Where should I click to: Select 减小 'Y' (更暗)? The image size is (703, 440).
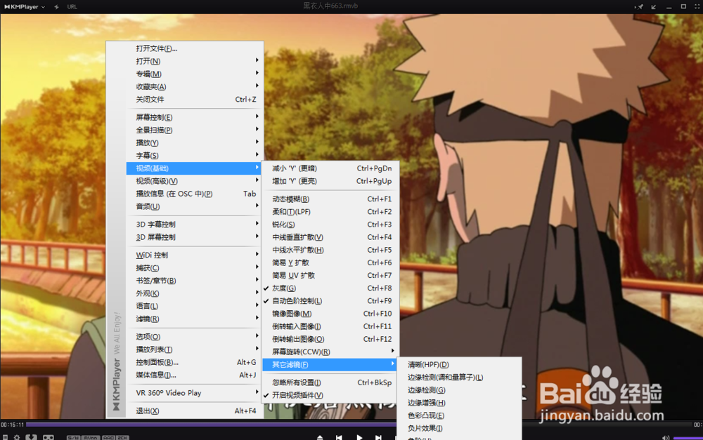(x=330, y=168)
